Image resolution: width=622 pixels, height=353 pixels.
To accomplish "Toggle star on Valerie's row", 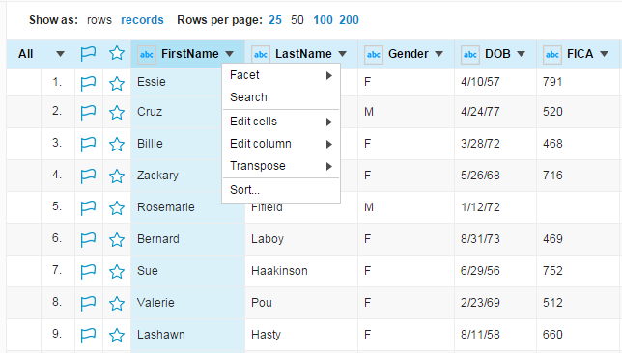I will click(x=117, y=304).
